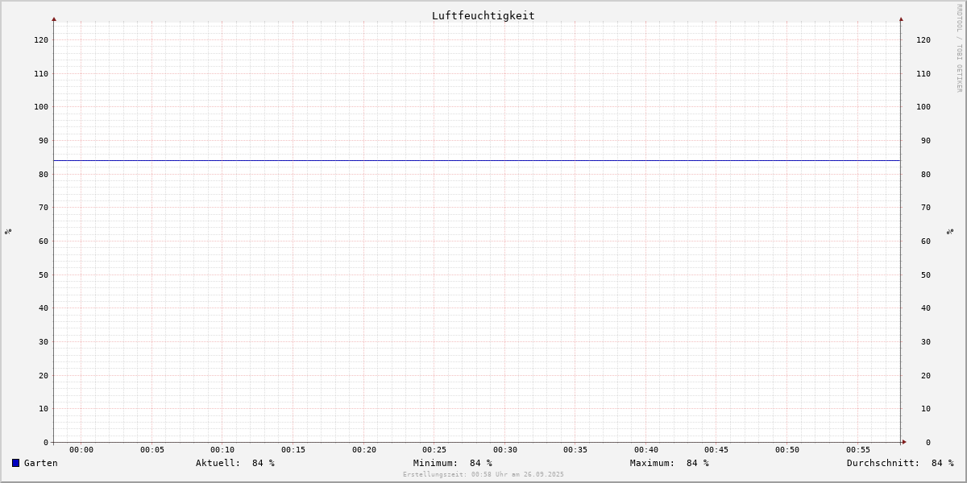Click the 00:40 time axis label
Viewport: 967px width, 483px height.
tap(646, 450)
